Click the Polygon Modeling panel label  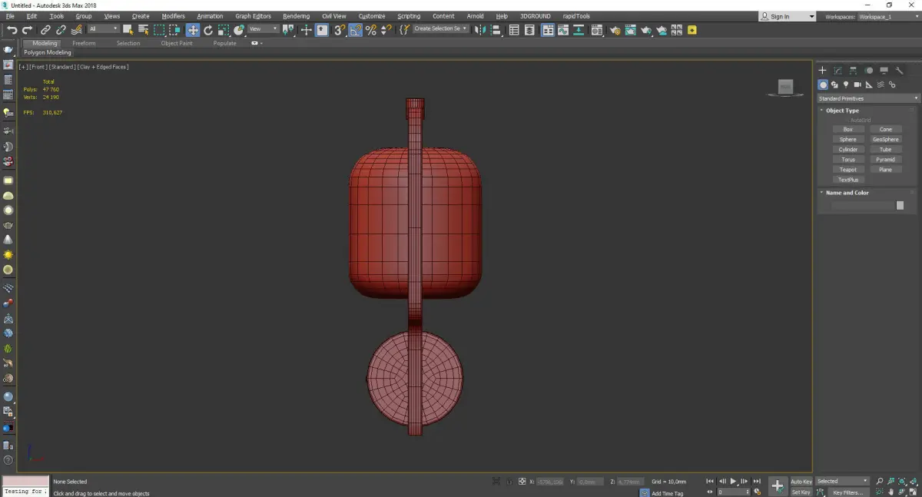(47, 53)
